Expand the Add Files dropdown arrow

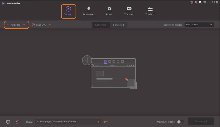(x=24, y=25)
